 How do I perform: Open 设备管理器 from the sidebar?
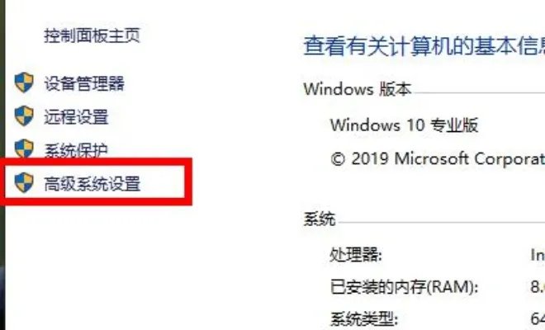point(84,83)
